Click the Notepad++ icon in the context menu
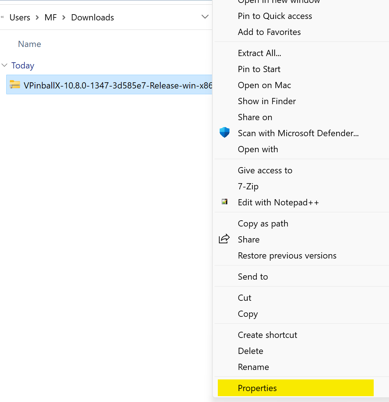 [x=224, y=202]
